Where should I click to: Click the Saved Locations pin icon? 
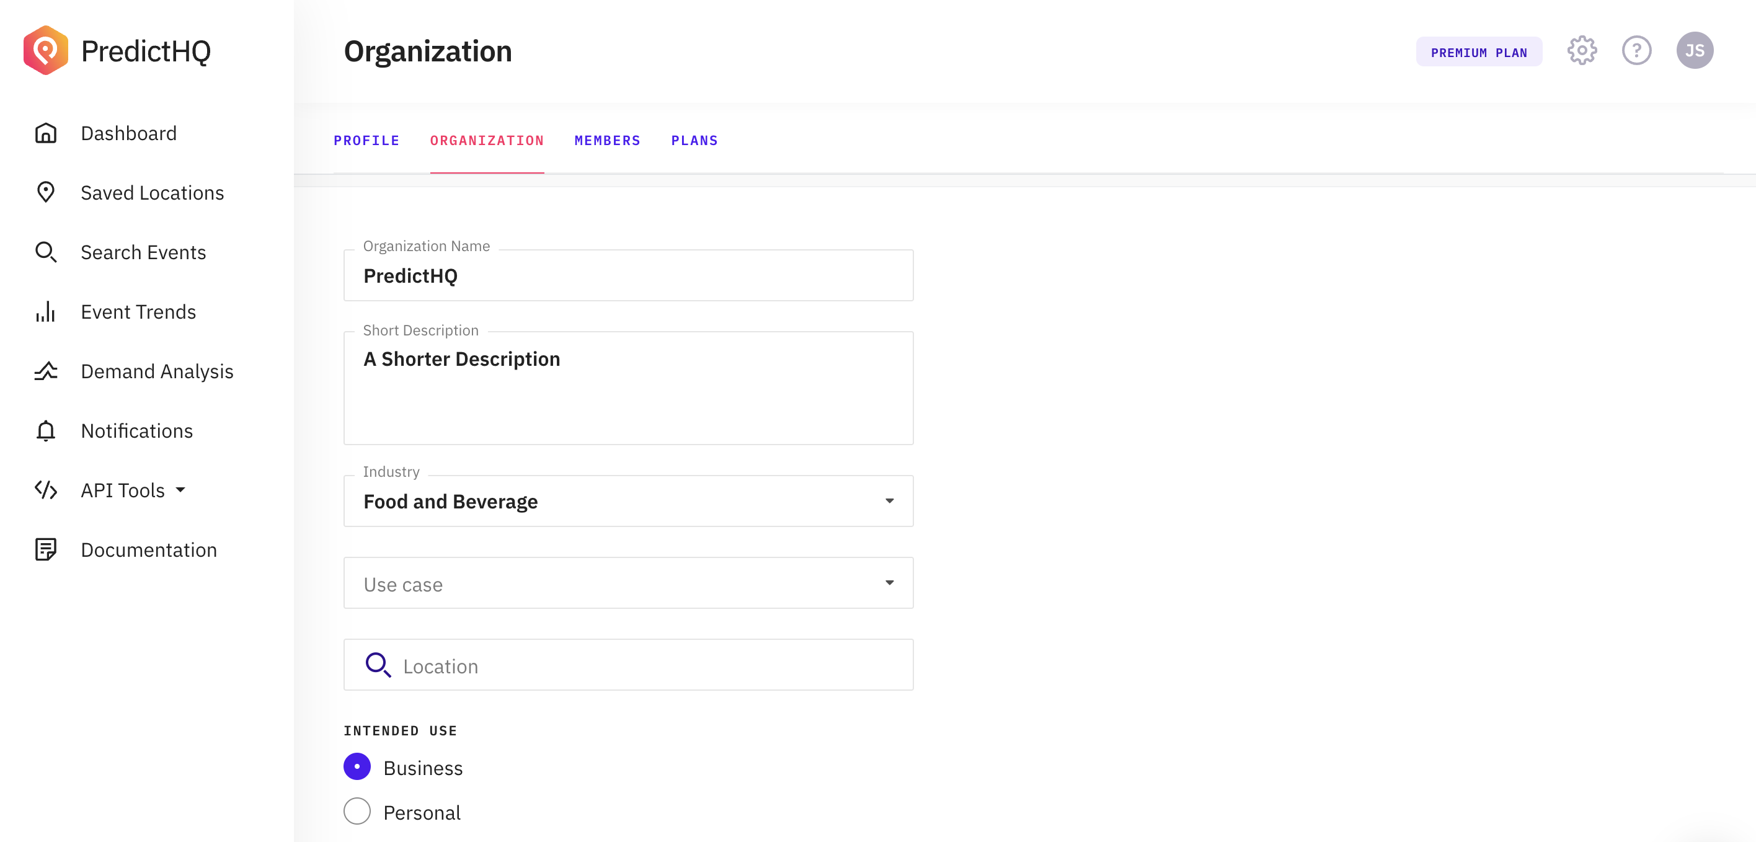46,193
